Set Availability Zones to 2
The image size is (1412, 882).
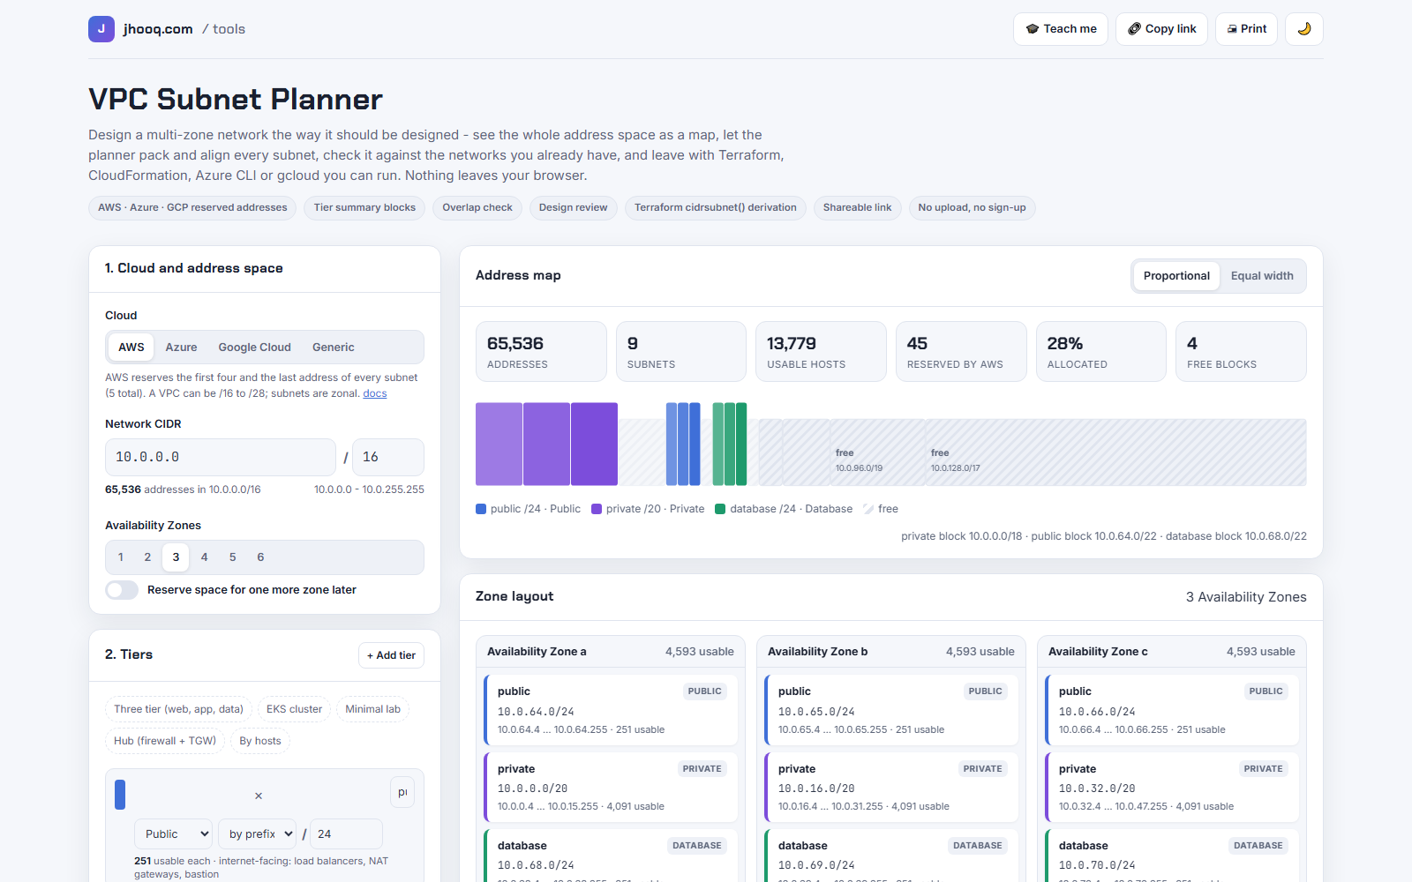coord(147,557)
